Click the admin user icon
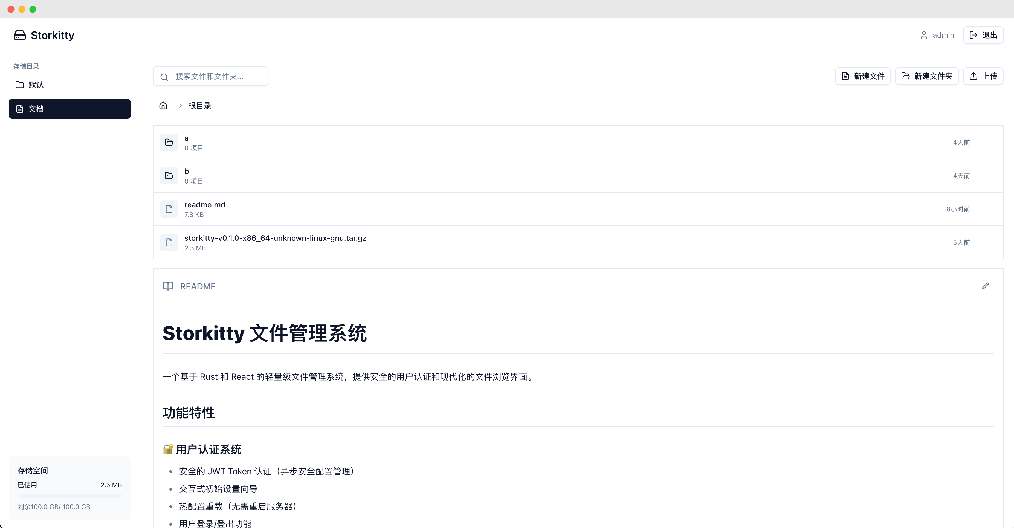 pos(924,35)
